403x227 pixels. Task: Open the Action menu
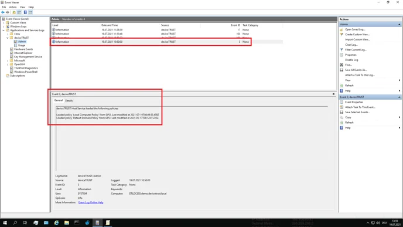coord(13,7)
